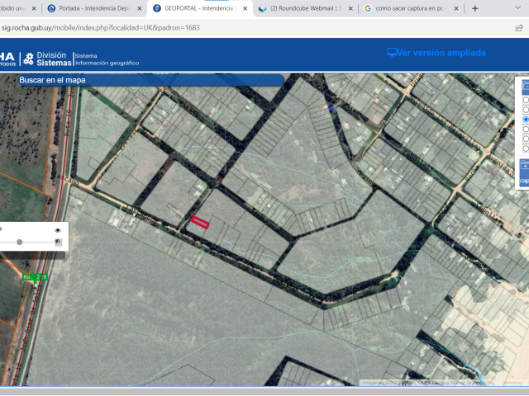This screenshot has height=396, width=529.
Task: Collapse the base layers folder icon
Action: point(525,87)
